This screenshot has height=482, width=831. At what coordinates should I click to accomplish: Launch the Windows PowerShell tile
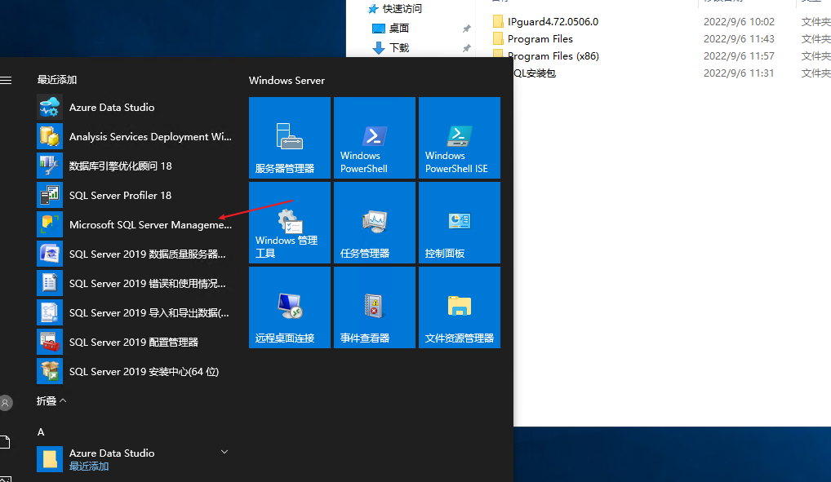coord(375,138)
